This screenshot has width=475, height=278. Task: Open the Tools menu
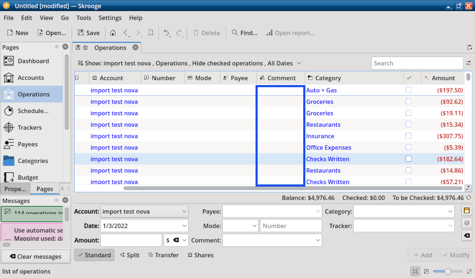84,17
